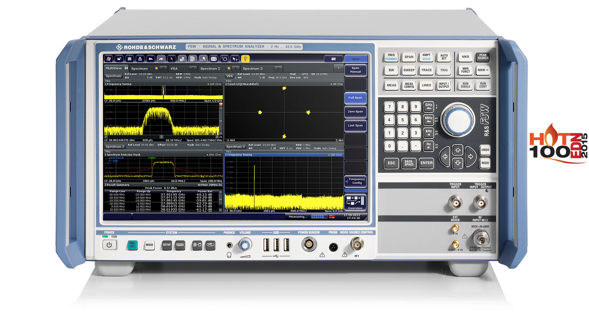Tap the MKR FUNCT hardkey
589x314 pixels.
465,71
